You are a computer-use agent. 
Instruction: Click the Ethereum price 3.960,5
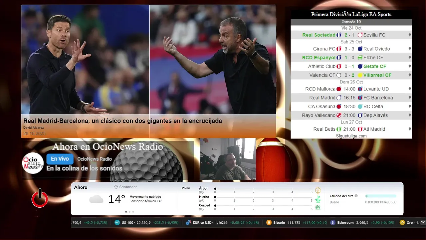pos(362,223)
